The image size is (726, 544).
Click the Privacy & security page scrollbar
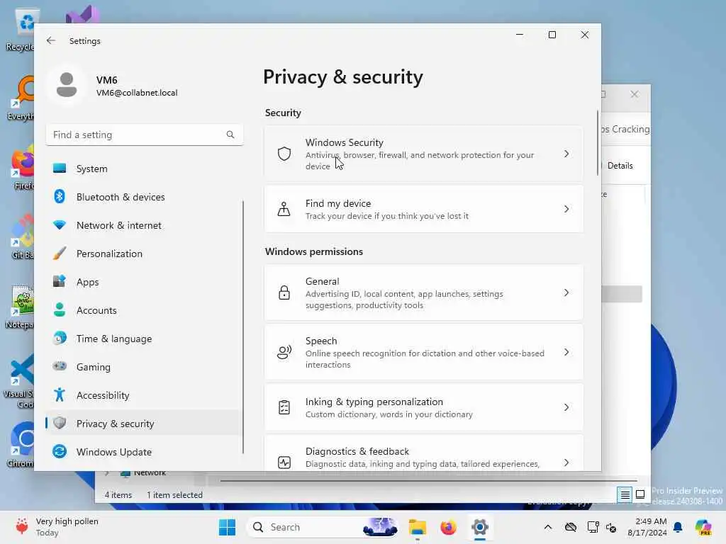tap(597, 143)
